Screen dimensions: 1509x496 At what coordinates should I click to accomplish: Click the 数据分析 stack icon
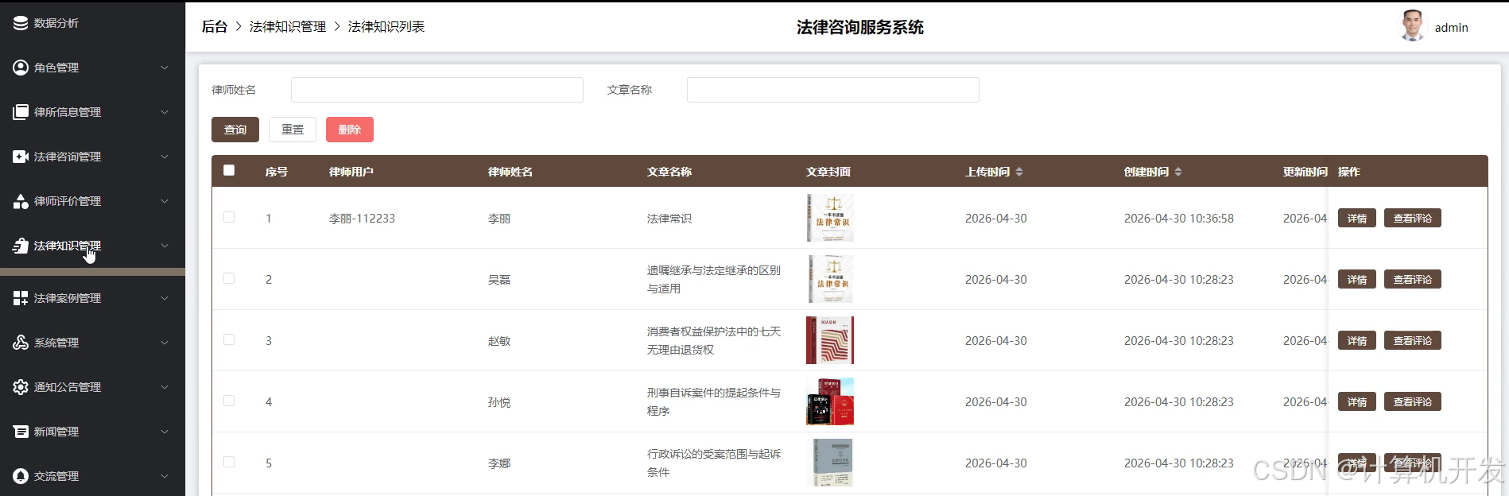pos(21,23)
